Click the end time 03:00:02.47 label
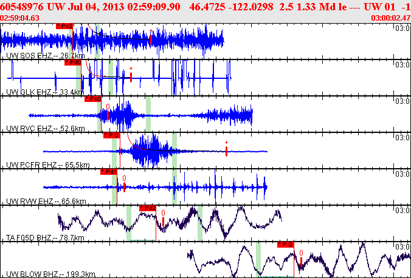The image size is (411, 278). 390,18
